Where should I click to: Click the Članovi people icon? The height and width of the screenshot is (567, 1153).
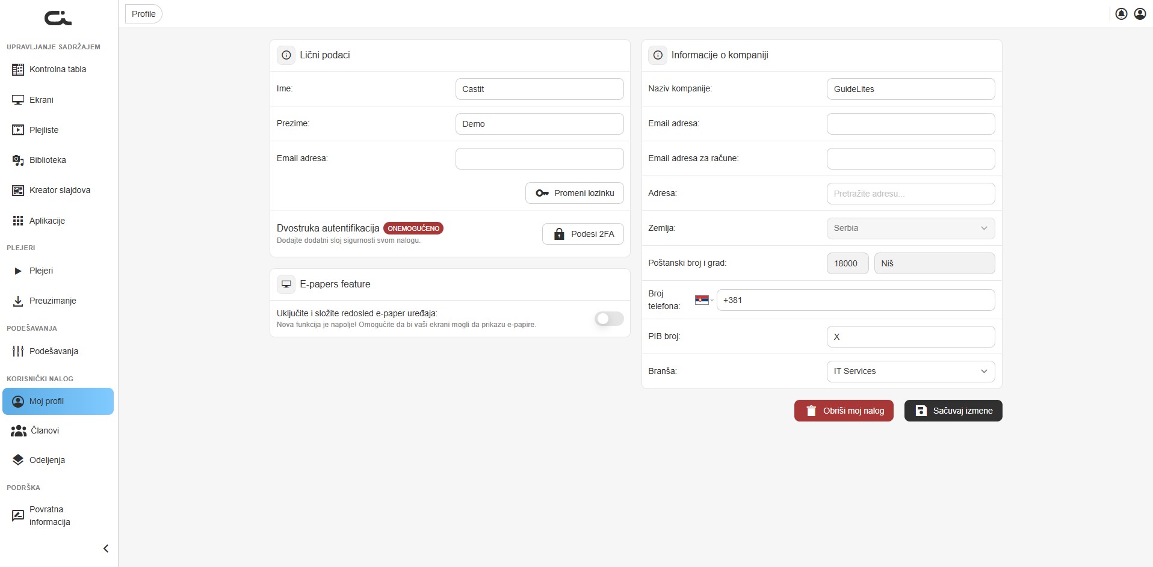[19, 431]
